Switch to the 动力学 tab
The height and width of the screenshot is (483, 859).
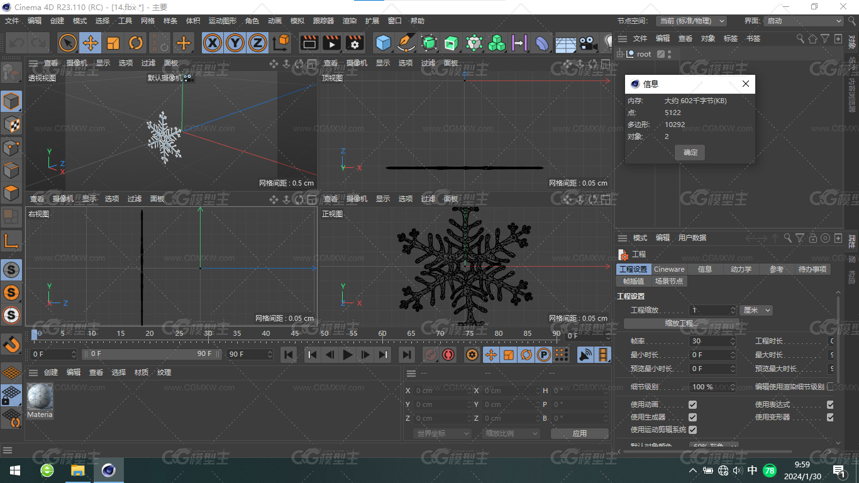[741, 269]
